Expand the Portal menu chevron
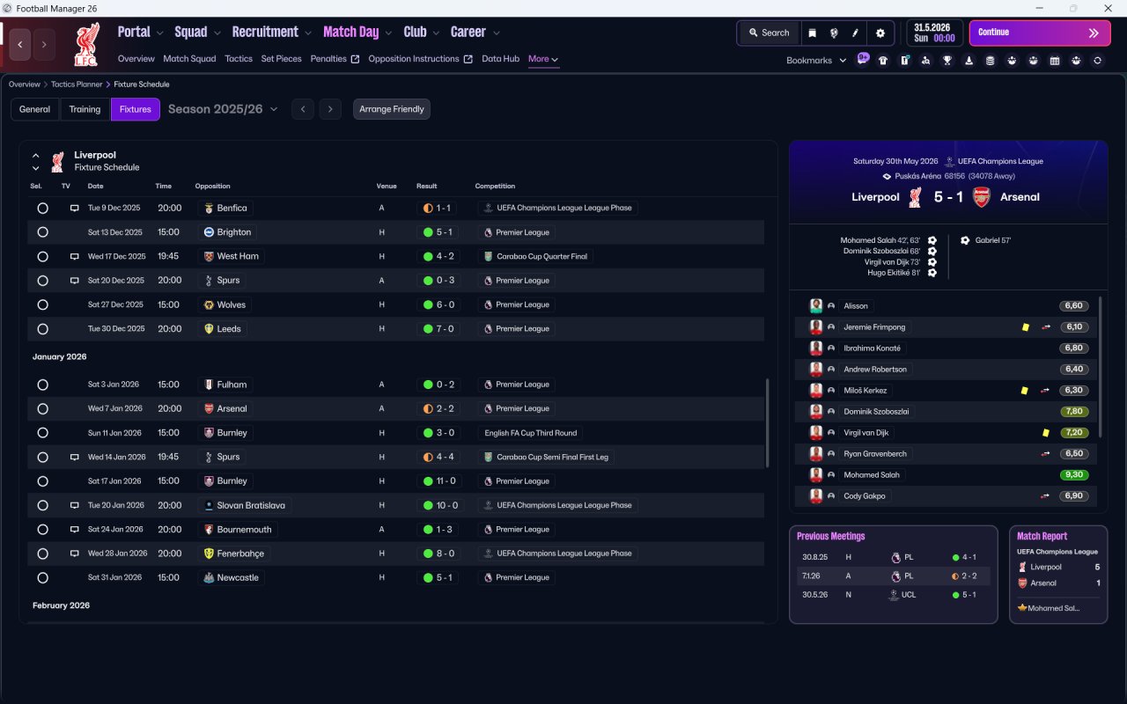This screenshot has height=704, width=1127. pyautogui.click(x=159, y=33)
